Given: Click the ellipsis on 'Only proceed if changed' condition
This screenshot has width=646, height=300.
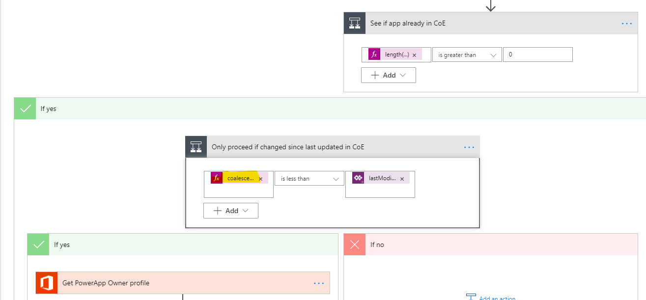Looking at the screenshot, I should pyautogui.click(x=469, y=146).
